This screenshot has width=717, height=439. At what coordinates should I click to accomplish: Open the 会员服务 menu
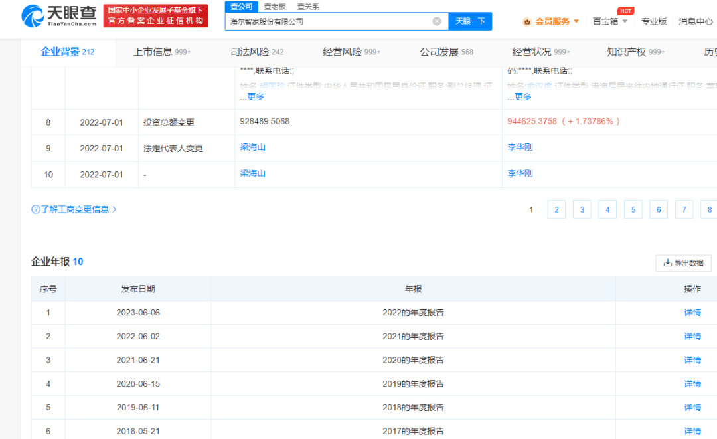(552, 21)
